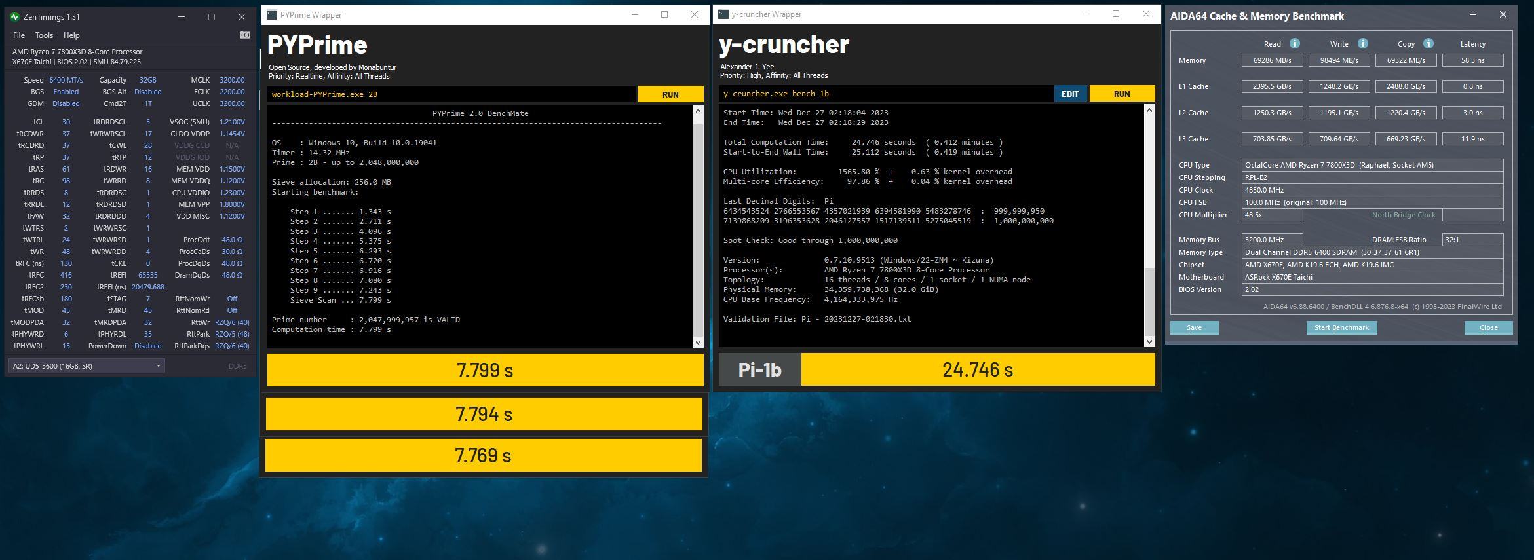Click the 7.769 s PYPrime result bar
Viewport: 1534px width, 560px height.
click(x=483, y=455)
